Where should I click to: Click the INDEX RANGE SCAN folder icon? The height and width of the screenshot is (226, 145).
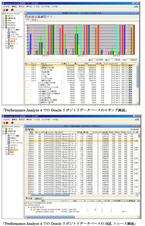click(x=37, y=212)
